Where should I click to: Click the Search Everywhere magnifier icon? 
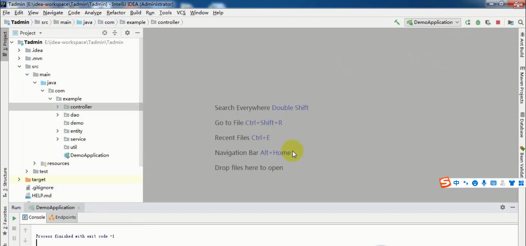[521, 22]
